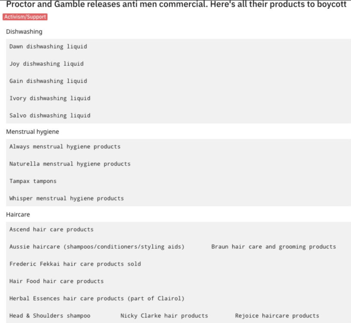Select the Frederic Fekkai hair care line

coord(75,264)
